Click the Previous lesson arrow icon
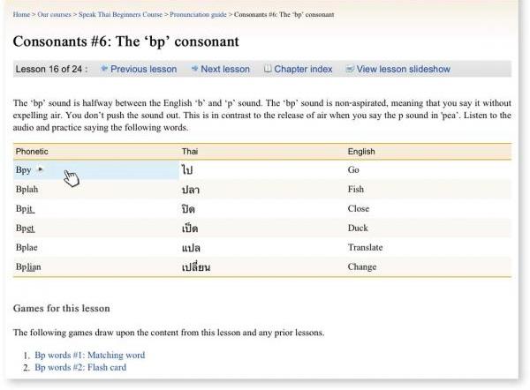Image resolution: width=530 pixels, height=390 pixels. coord(104,69)
